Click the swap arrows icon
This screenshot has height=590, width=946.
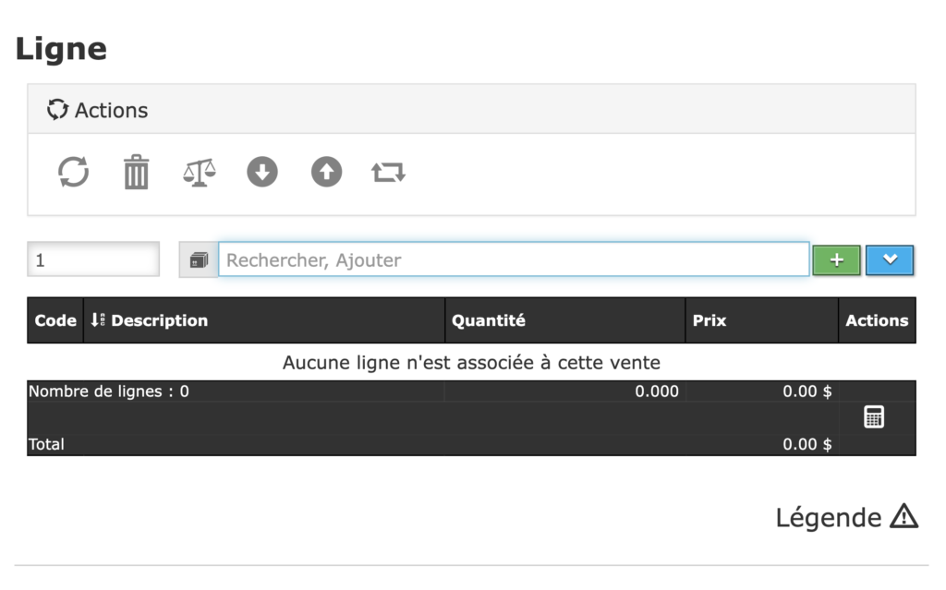point(388,173)
